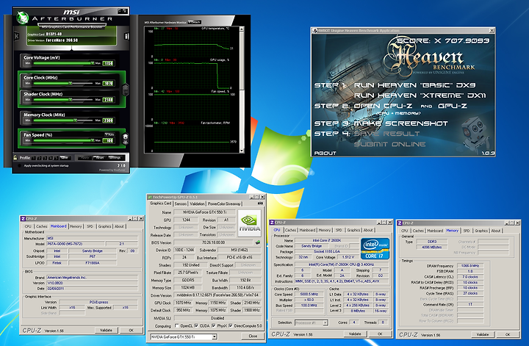The width and height of the screenshot is (529, 346).
Task: Click the NVIDIA logo in GPU-Z
Action: (x=249, y=223)
